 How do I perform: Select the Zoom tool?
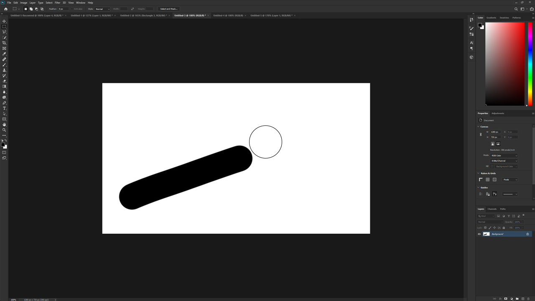[5, 130]
